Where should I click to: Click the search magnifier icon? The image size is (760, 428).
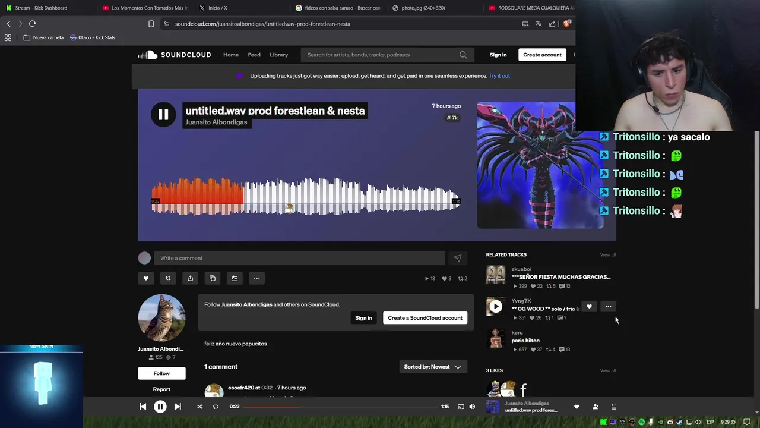463,55
